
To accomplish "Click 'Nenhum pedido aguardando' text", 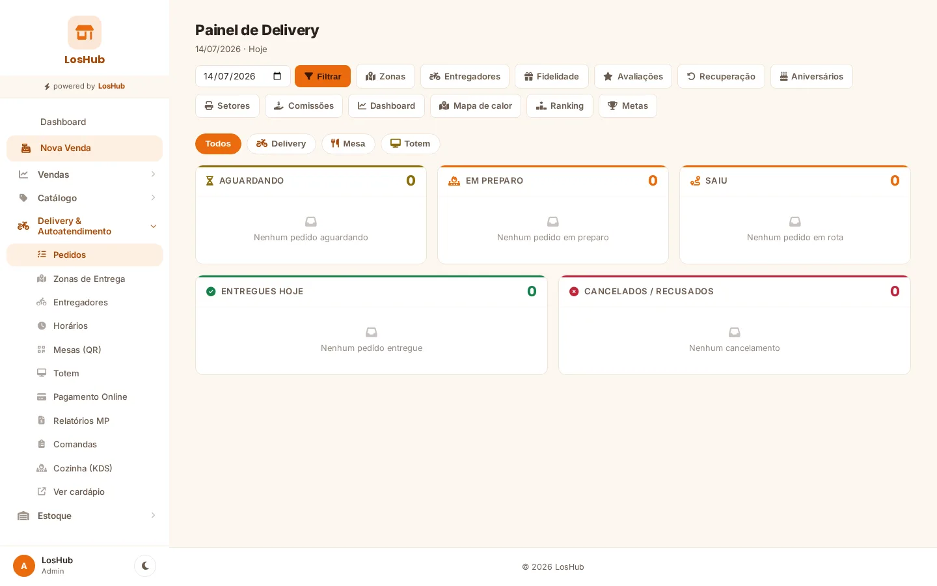I will point(311,238).
